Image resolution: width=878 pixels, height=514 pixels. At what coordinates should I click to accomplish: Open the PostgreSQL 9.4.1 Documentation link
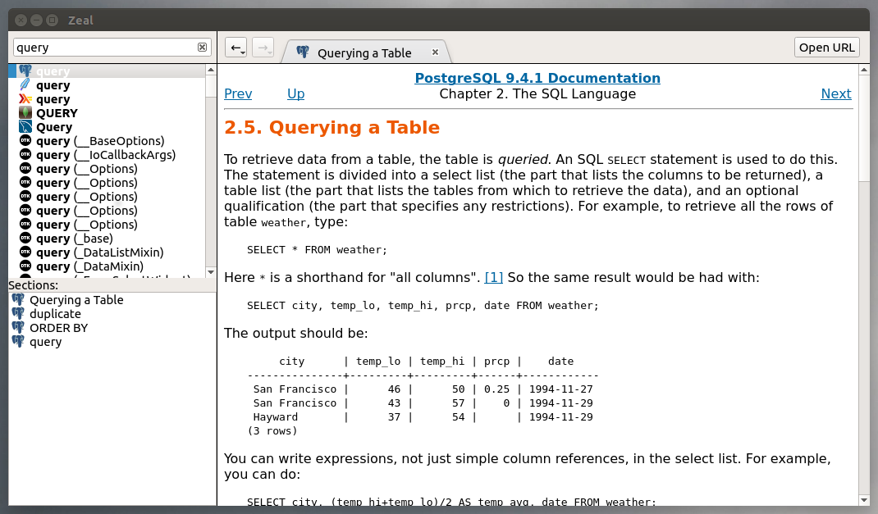[537, 79]
